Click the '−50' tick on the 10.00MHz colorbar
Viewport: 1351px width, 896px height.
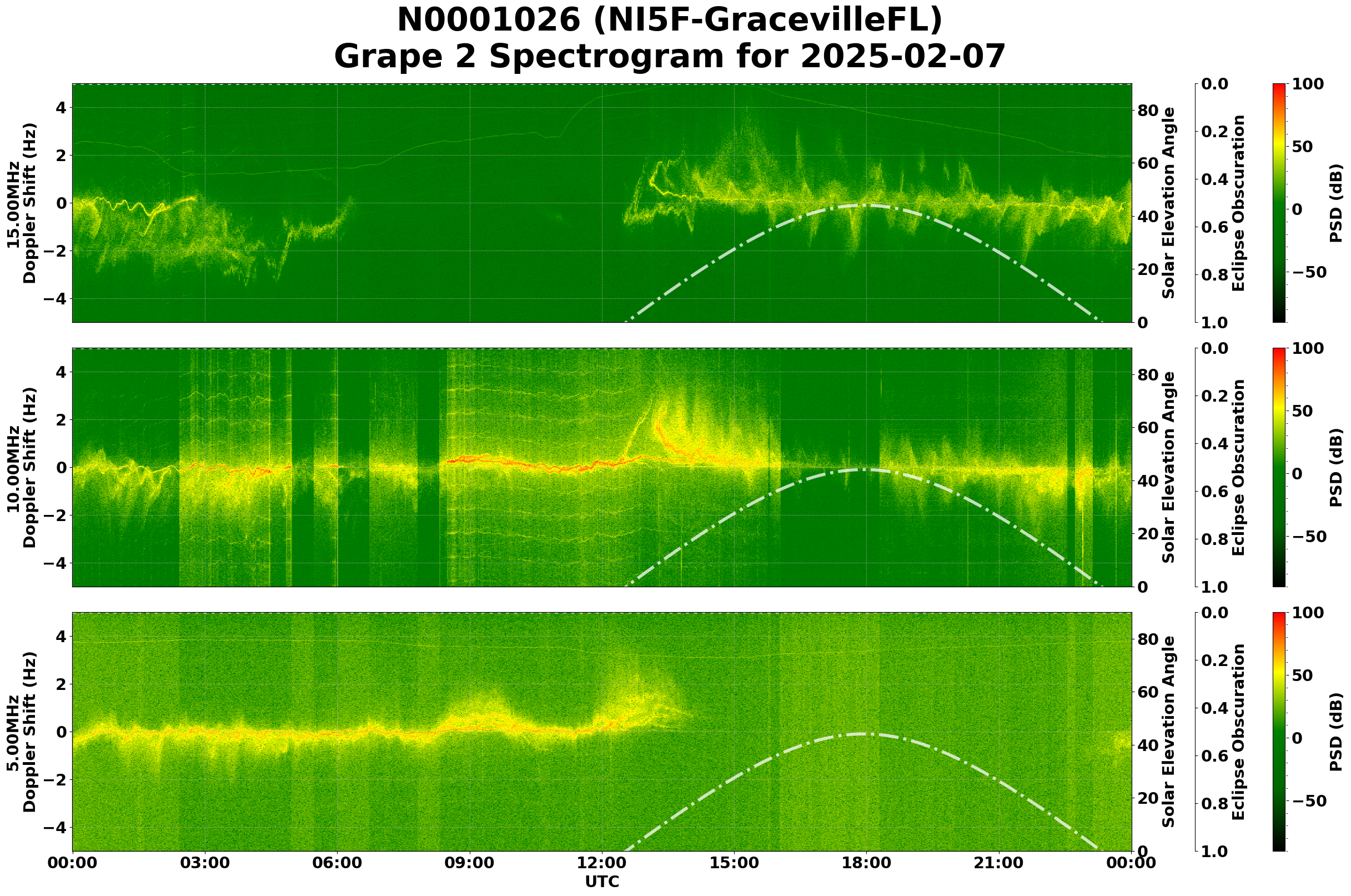click(x=1310, y=537)
